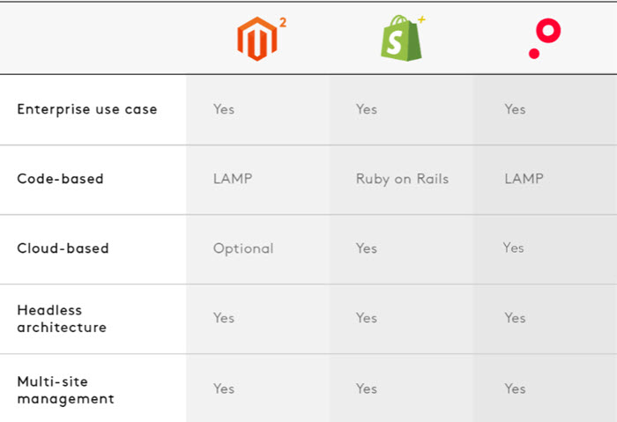Image resolution: width=617 pixels, height=422 pixels.
Task: Click Shopify's Enterprise use case Yes
Action: point(367,109)
